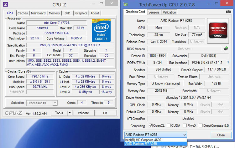Viewport: 235px width, 148px height.
Task: Click the ROPs/TMUs value 8 / 24
Action: (x=157, y=63)
